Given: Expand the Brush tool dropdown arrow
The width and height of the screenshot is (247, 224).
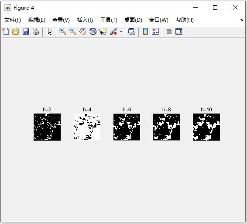Looking at the screenshot, I should pyautogui.click(x=121, y=31).
